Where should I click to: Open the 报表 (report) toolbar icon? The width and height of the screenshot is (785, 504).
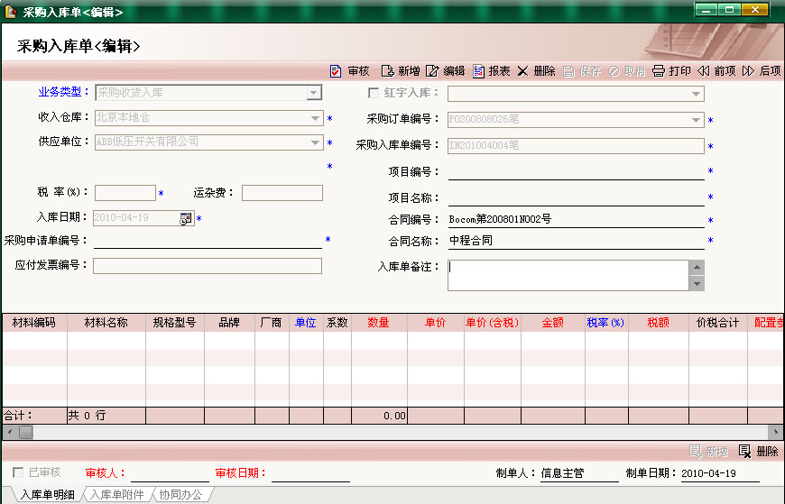(x=478, y=71)
